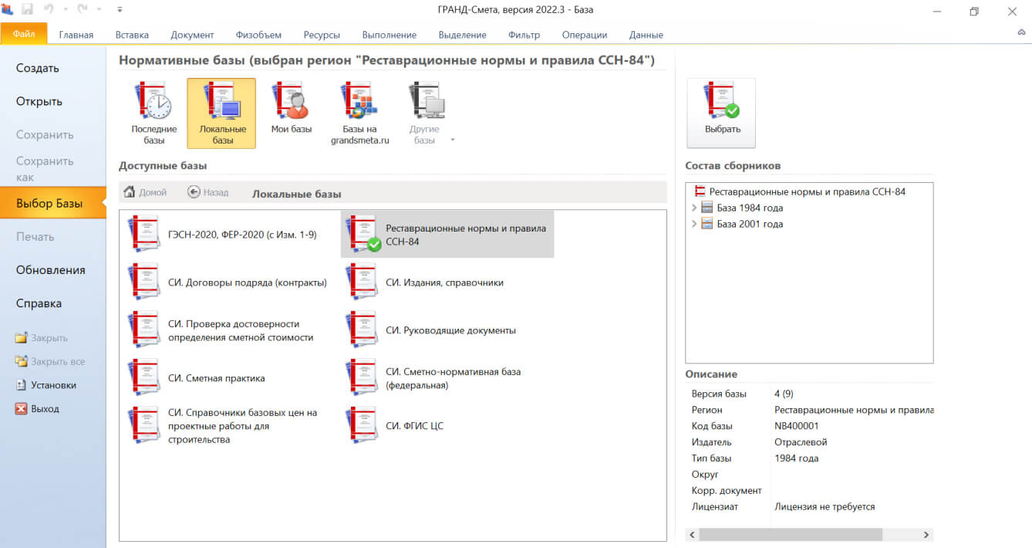This screenshot has height=548, width=1032.
Task: Click the scrollbar right arrow in Описание
Action: [926, 534]
